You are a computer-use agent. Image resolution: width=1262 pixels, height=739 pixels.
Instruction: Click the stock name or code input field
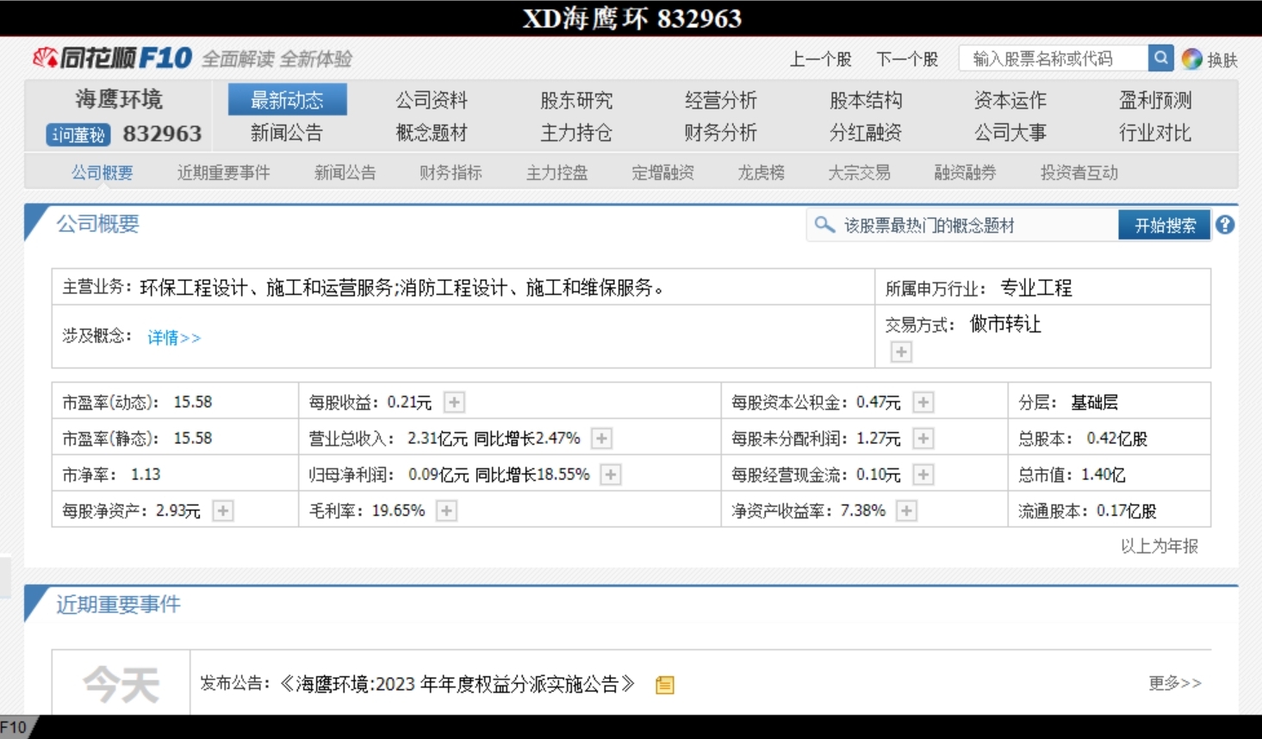(1053, 59)
